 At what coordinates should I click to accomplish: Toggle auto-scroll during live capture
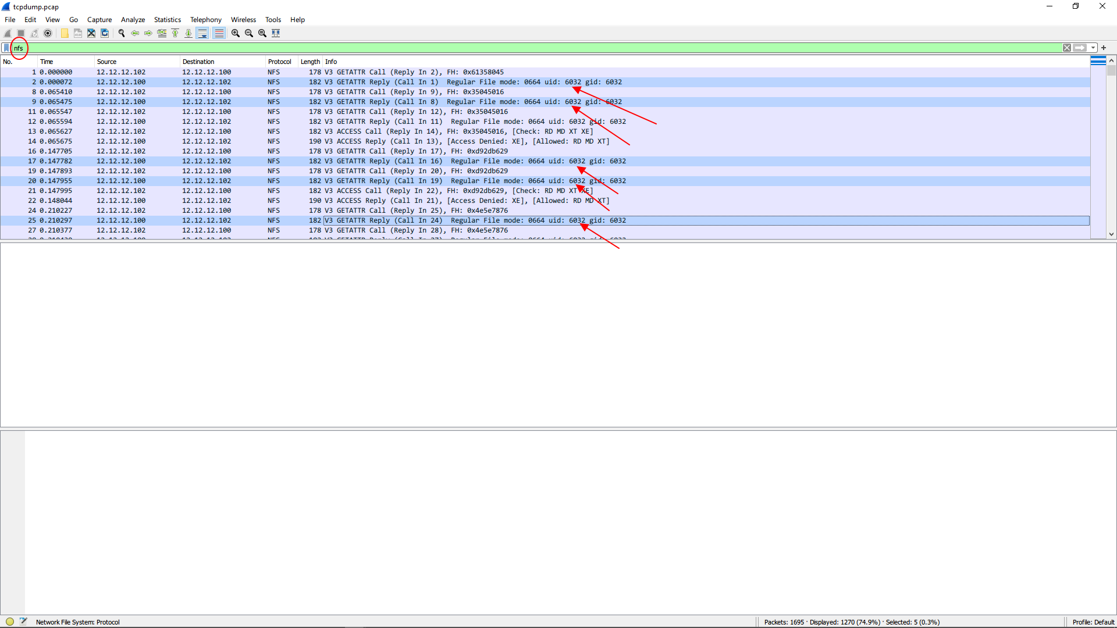point(202,33)
